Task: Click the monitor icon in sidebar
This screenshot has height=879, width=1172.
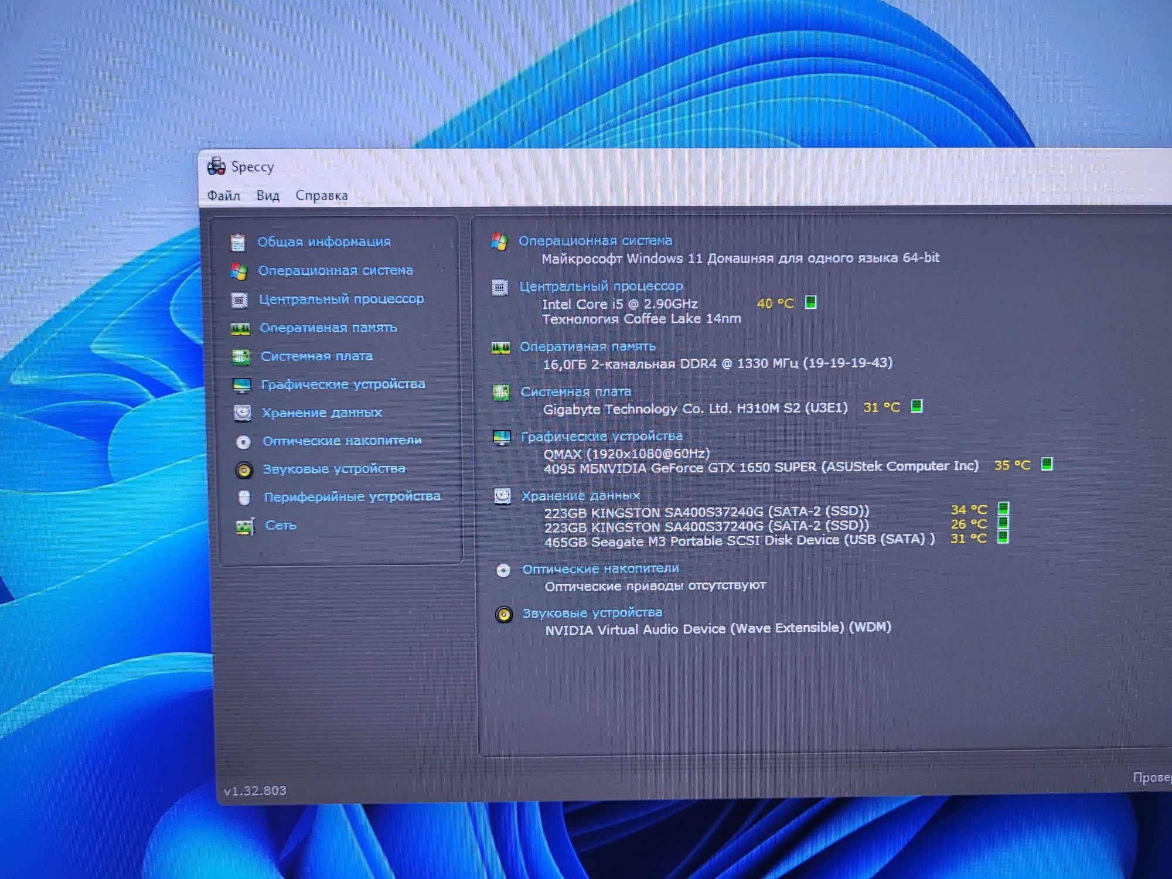Action: (241, 386)
